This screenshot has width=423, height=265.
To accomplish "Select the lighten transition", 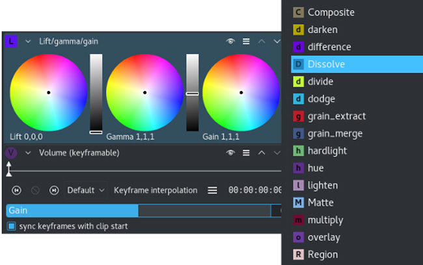I will tap(357, 185).
